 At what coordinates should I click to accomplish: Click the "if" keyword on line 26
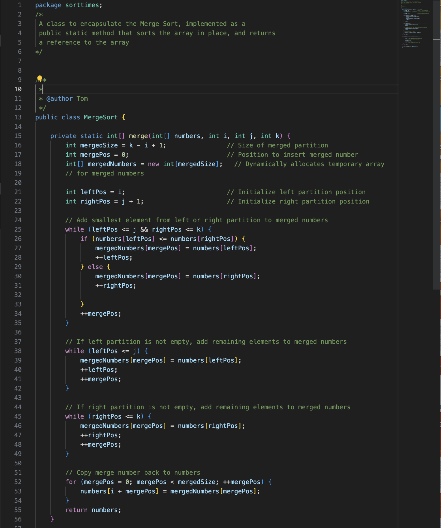click(x=84, y=239)
